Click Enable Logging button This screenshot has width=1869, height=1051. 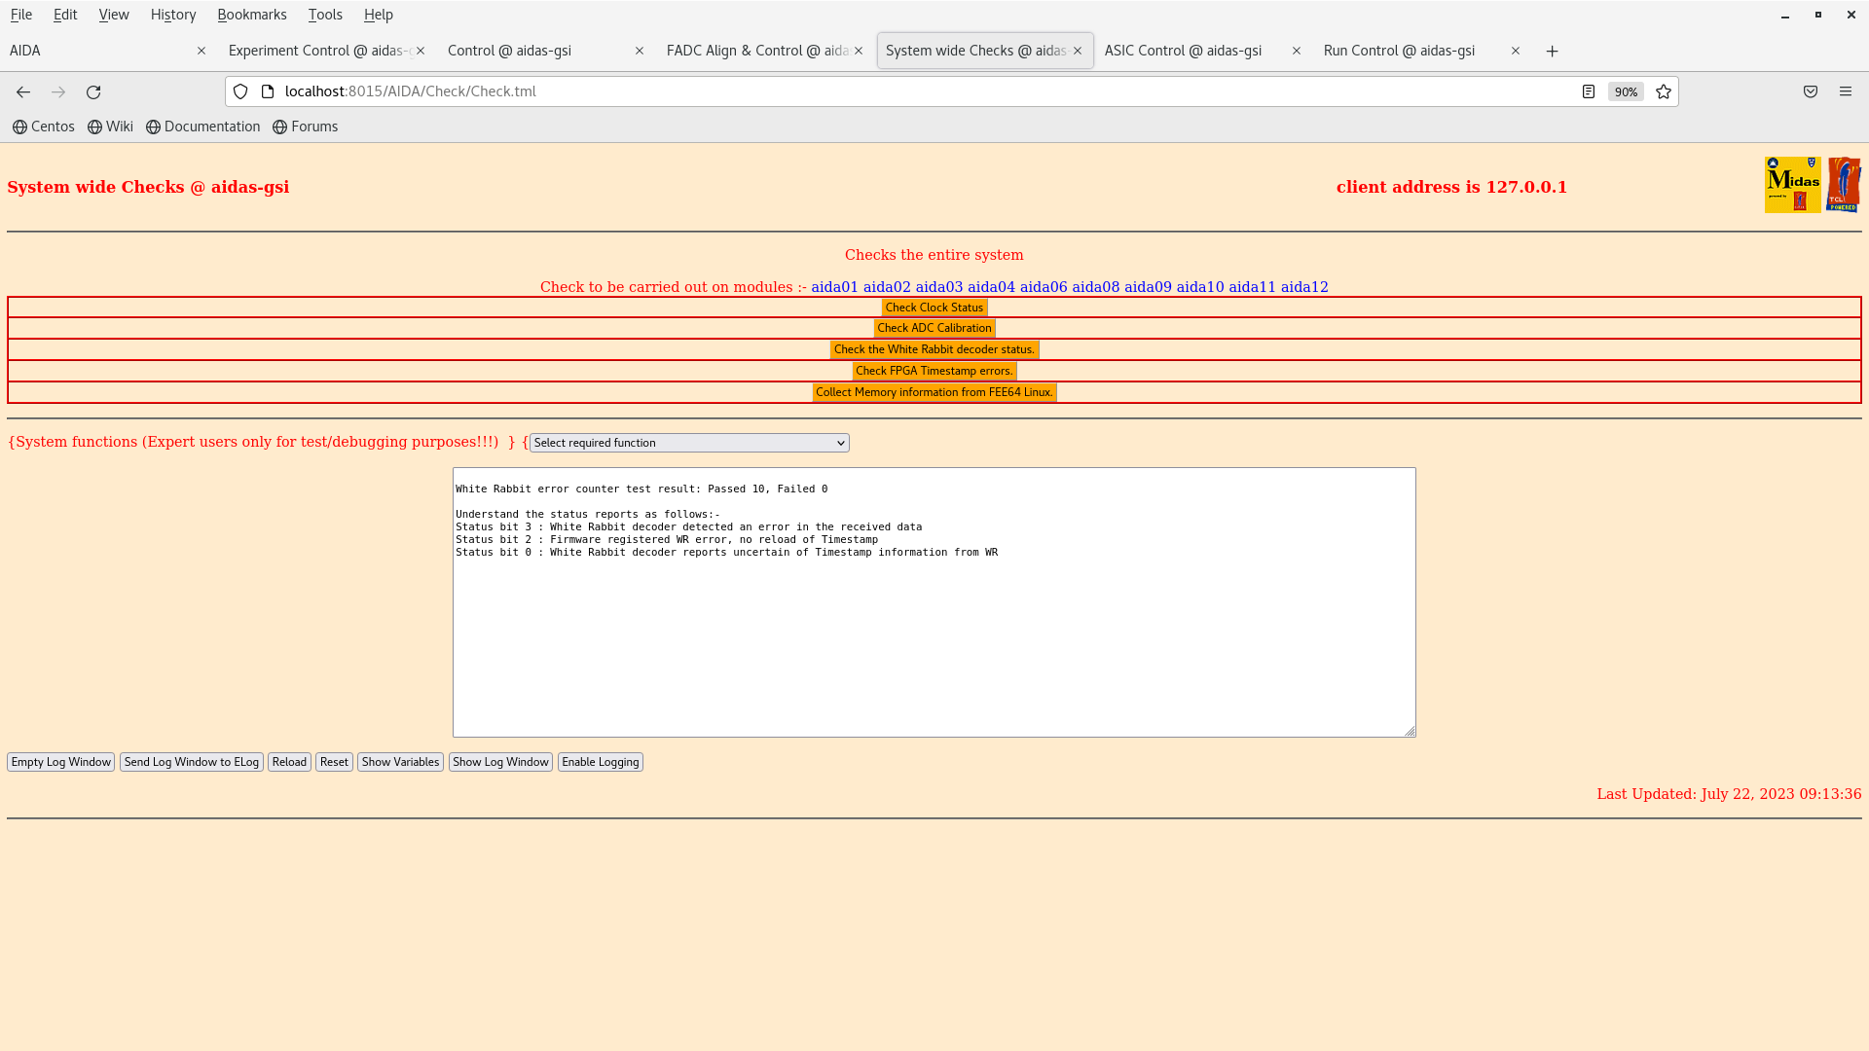click(601, 762)
